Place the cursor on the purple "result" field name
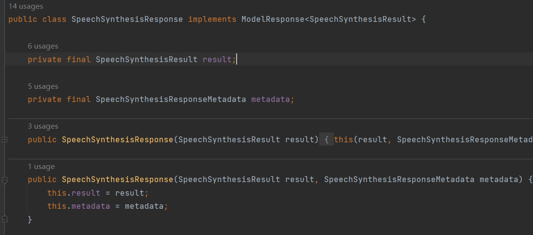Viewport: 533px width, 235px height. pos(217,59)
